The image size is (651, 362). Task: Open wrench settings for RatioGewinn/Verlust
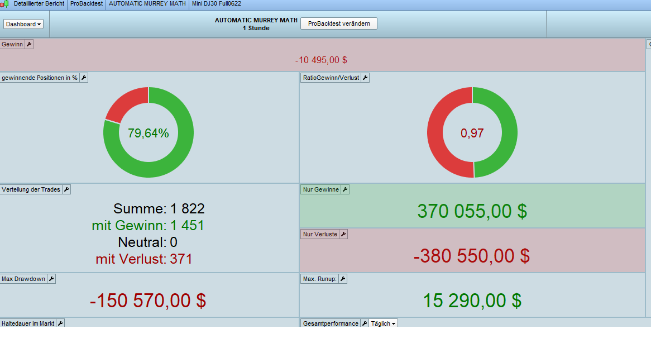[365, 78]
